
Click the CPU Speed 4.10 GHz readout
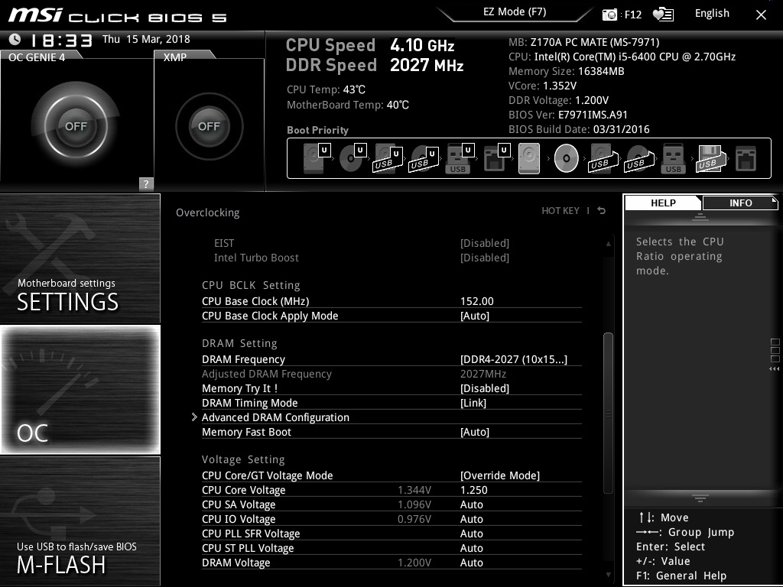(370, 45)
